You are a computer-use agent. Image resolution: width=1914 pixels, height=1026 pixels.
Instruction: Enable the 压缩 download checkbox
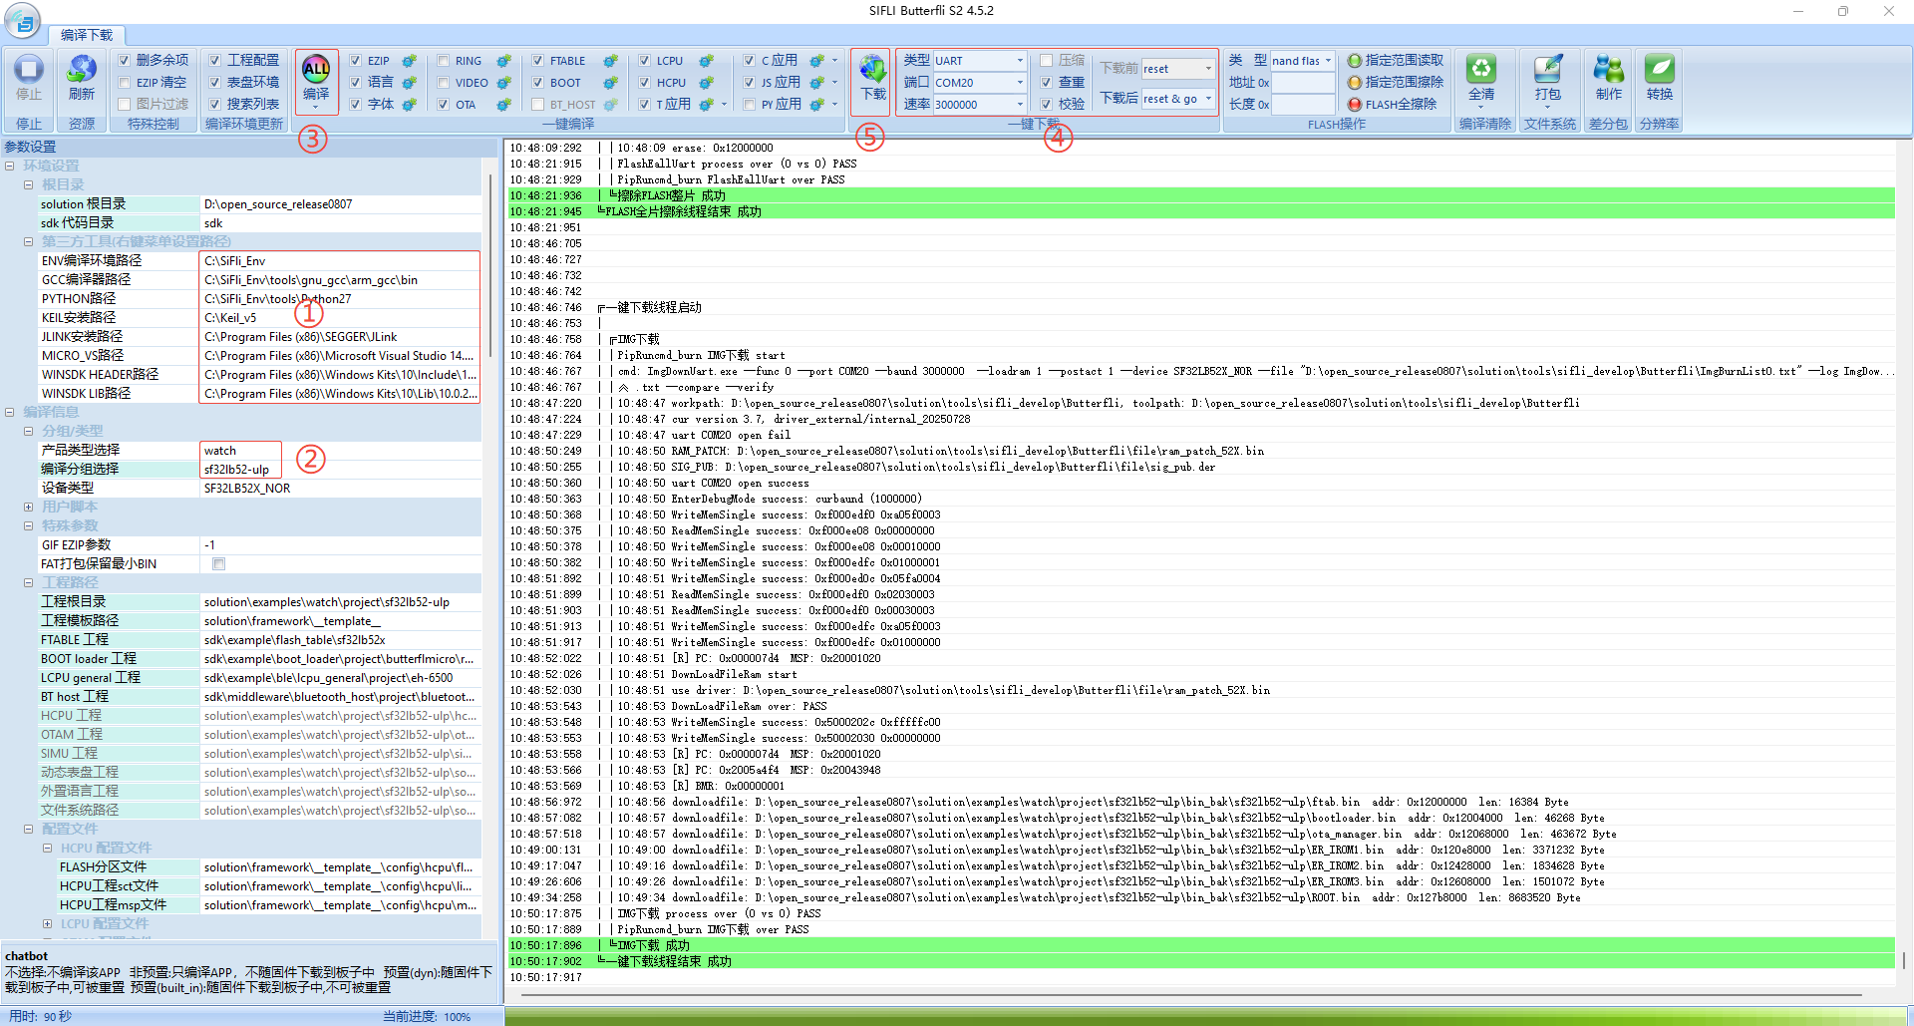pos(1046,61)
